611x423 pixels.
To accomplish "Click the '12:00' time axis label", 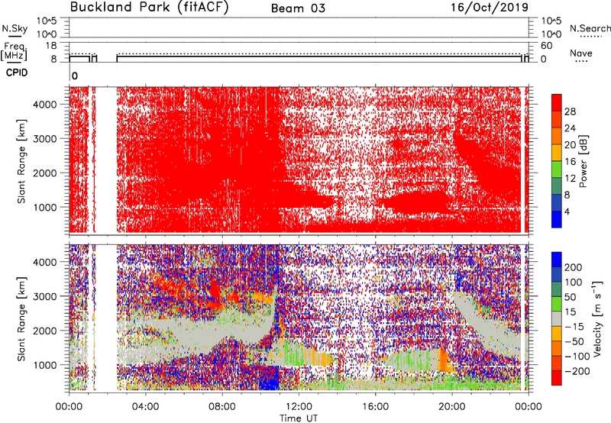I will coord(299,407).
